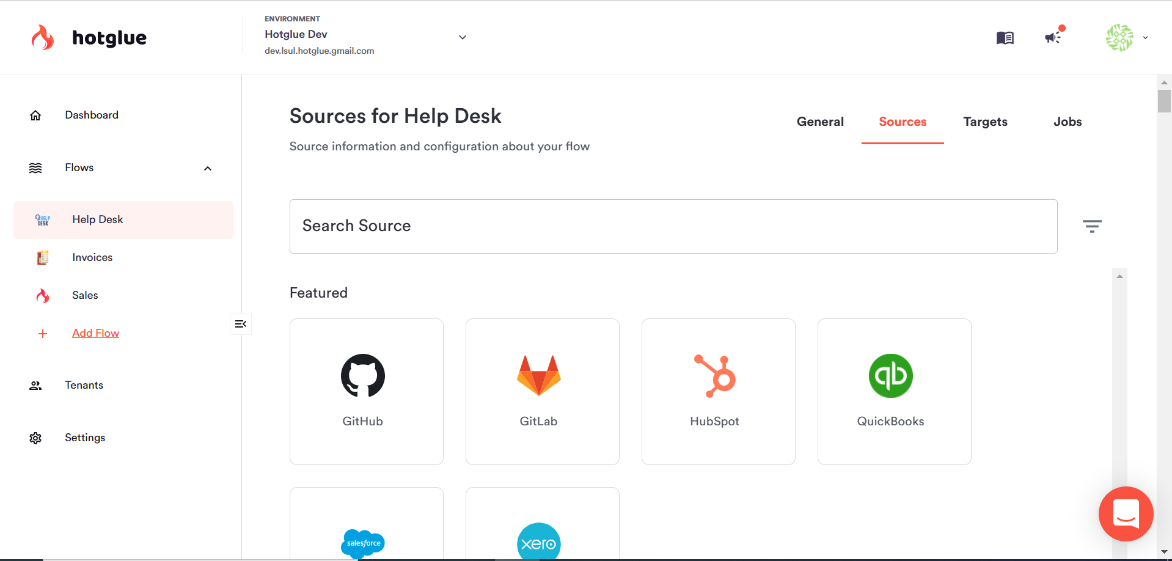Image resolution: width=1172 pixels, height=561 pixels.
Task: Select the Xero blue logo
Action: pyautogui.click(x=539, y=542)
